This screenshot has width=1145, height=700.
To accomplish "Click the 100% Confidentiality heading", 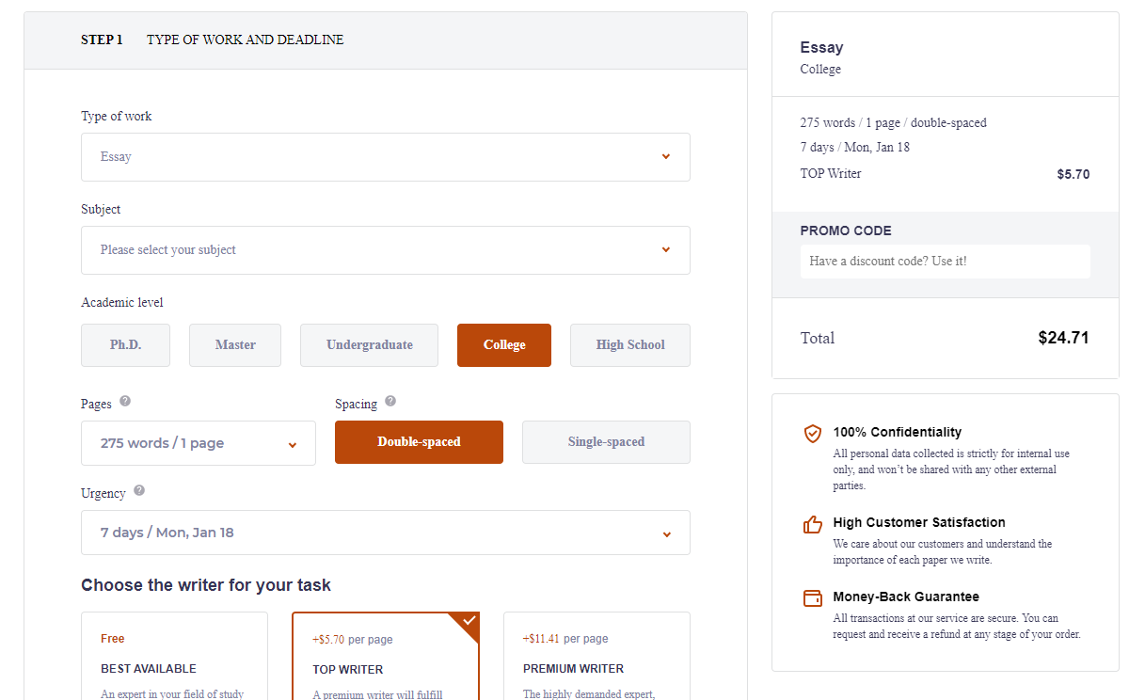I will (x=898, y=432).
